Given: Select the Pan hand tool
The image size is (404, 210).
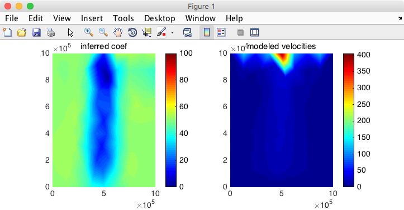Looking at the screenshot, I should tap(118, 32).
